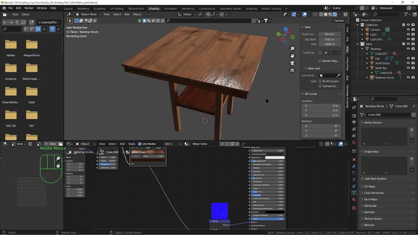Uncheck the Table collection exclude checkbox
The height and width of the screenshot is (235, 418).
click(x=404, y=44)
